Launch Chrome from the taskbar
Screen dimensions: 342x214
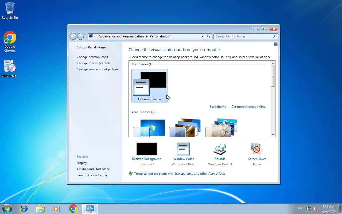tap(73, 209)
